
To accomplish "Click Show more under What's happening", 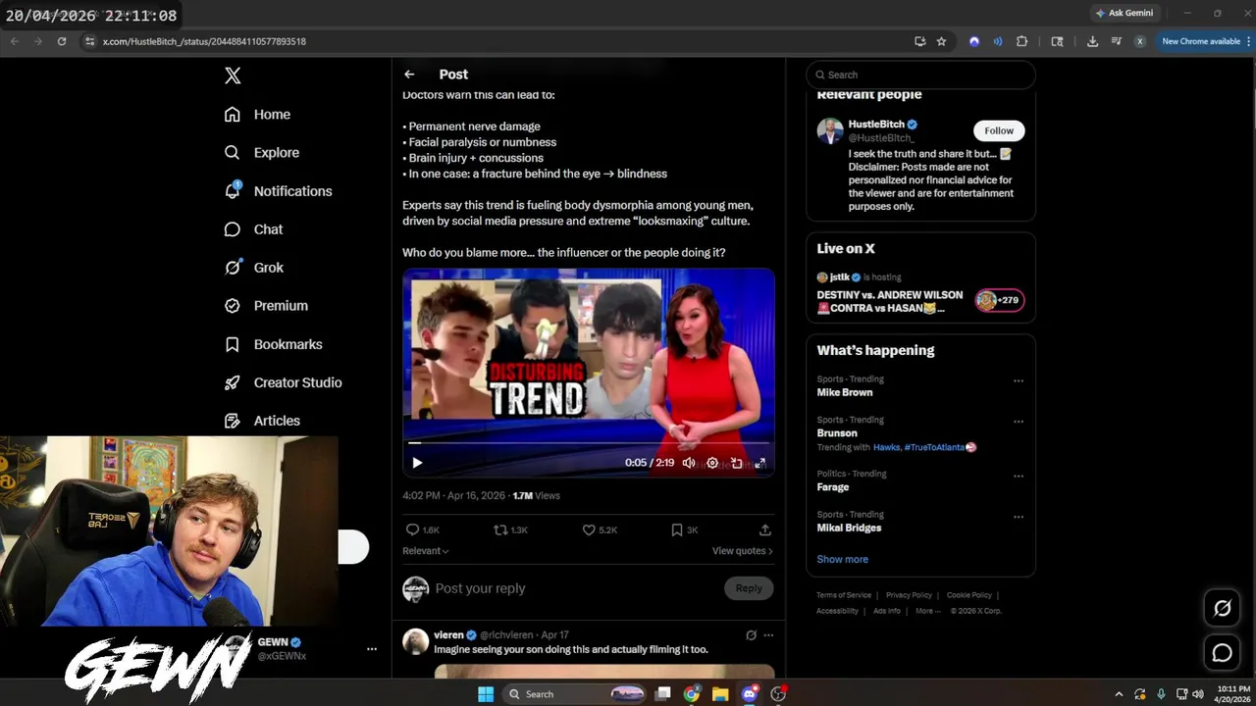I will coord(842,559).
